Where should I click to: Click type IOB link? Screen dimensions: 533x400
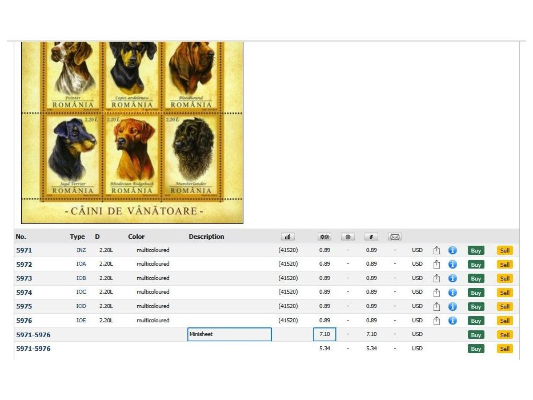(x=81, y=278)
